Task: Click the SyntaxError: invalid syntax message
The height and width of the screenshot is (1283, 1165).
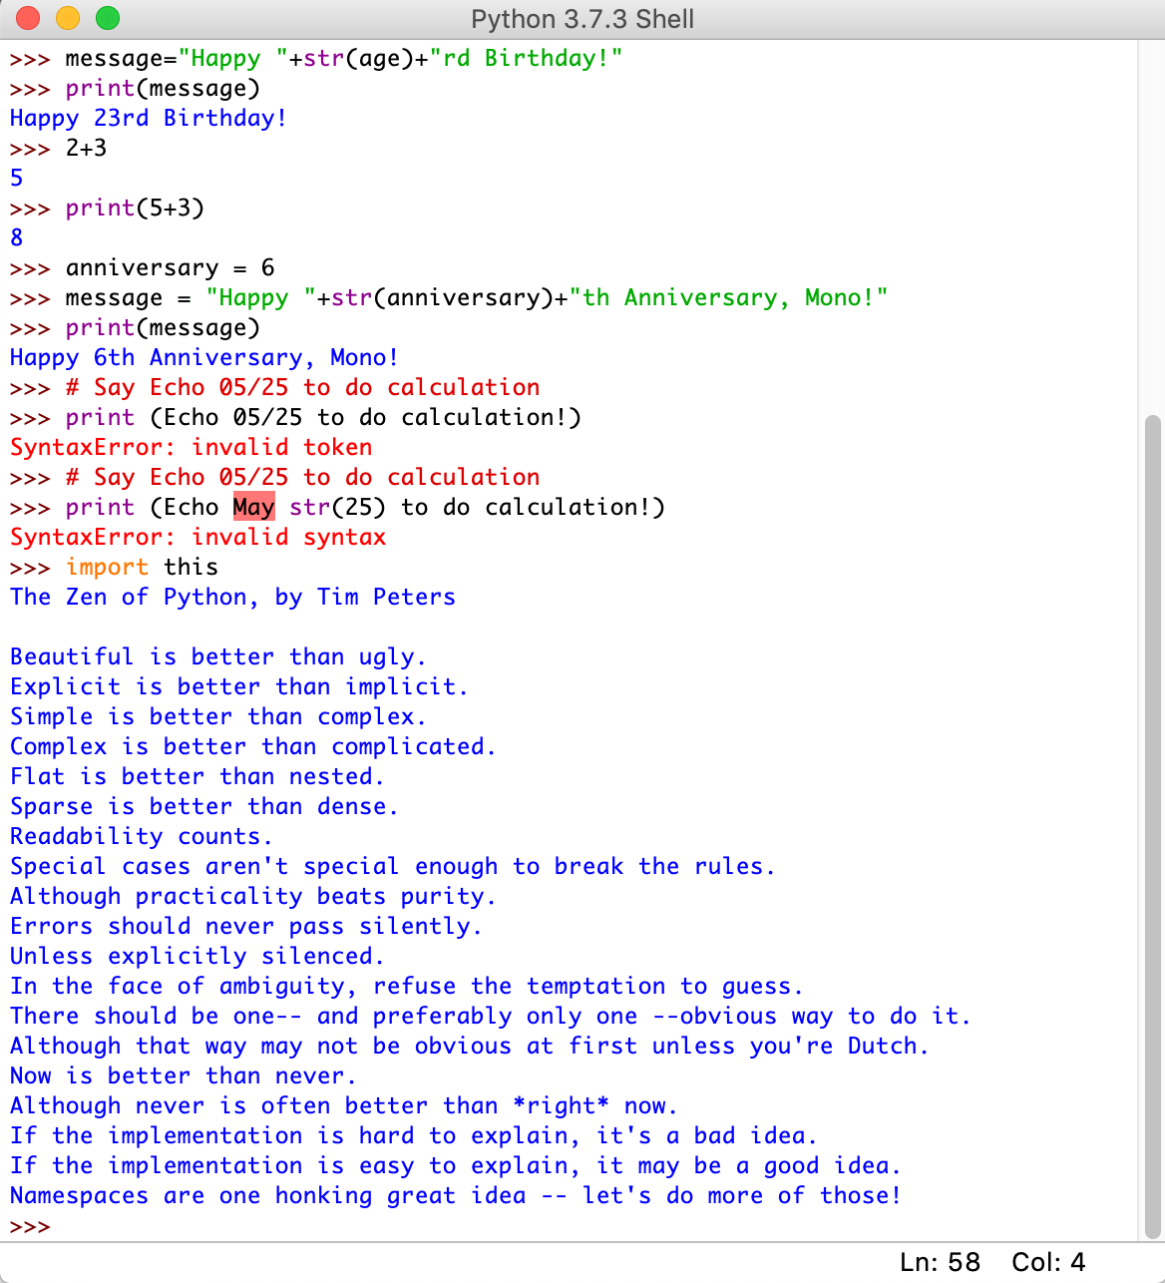Action: 197,537
